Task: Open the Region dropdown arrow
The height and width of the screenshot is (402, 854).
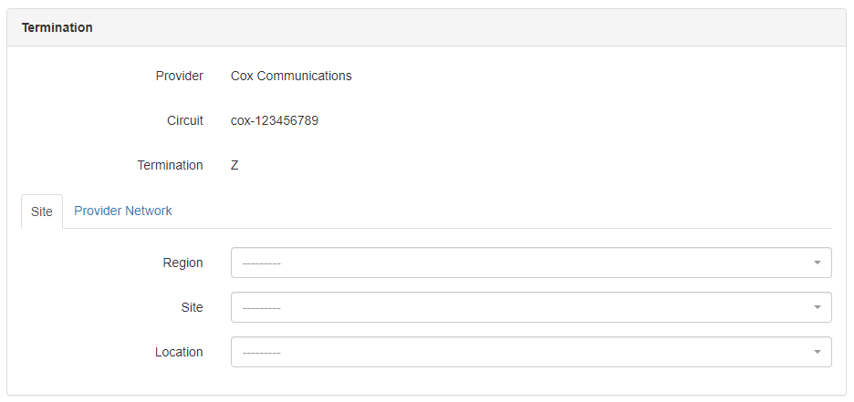Action: [x=817, y=263]
